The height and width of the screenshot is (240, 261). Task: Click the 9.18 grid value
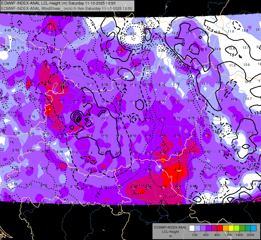point(35,32)
